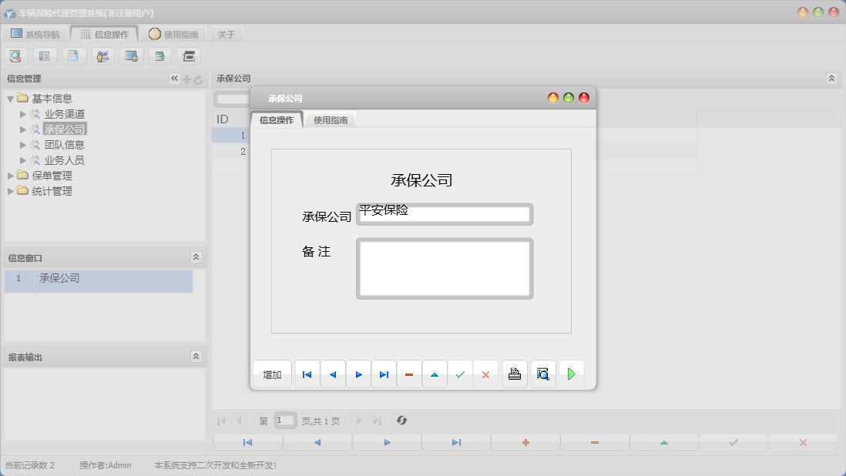Collapse the 信息管理 panel with double chevron
This screenshot has width=846, height=476.
pyautogui.click(x=175, y=78)
